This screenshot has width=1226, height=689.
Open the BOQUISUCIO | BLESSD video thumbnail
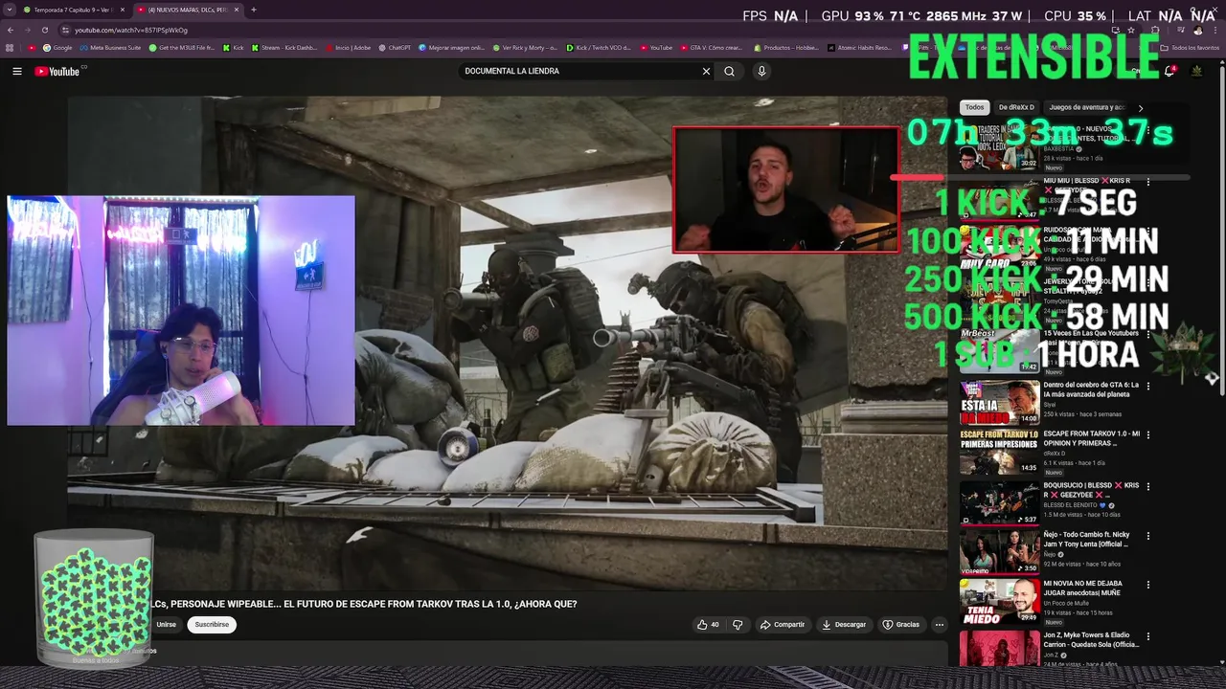1000,501
